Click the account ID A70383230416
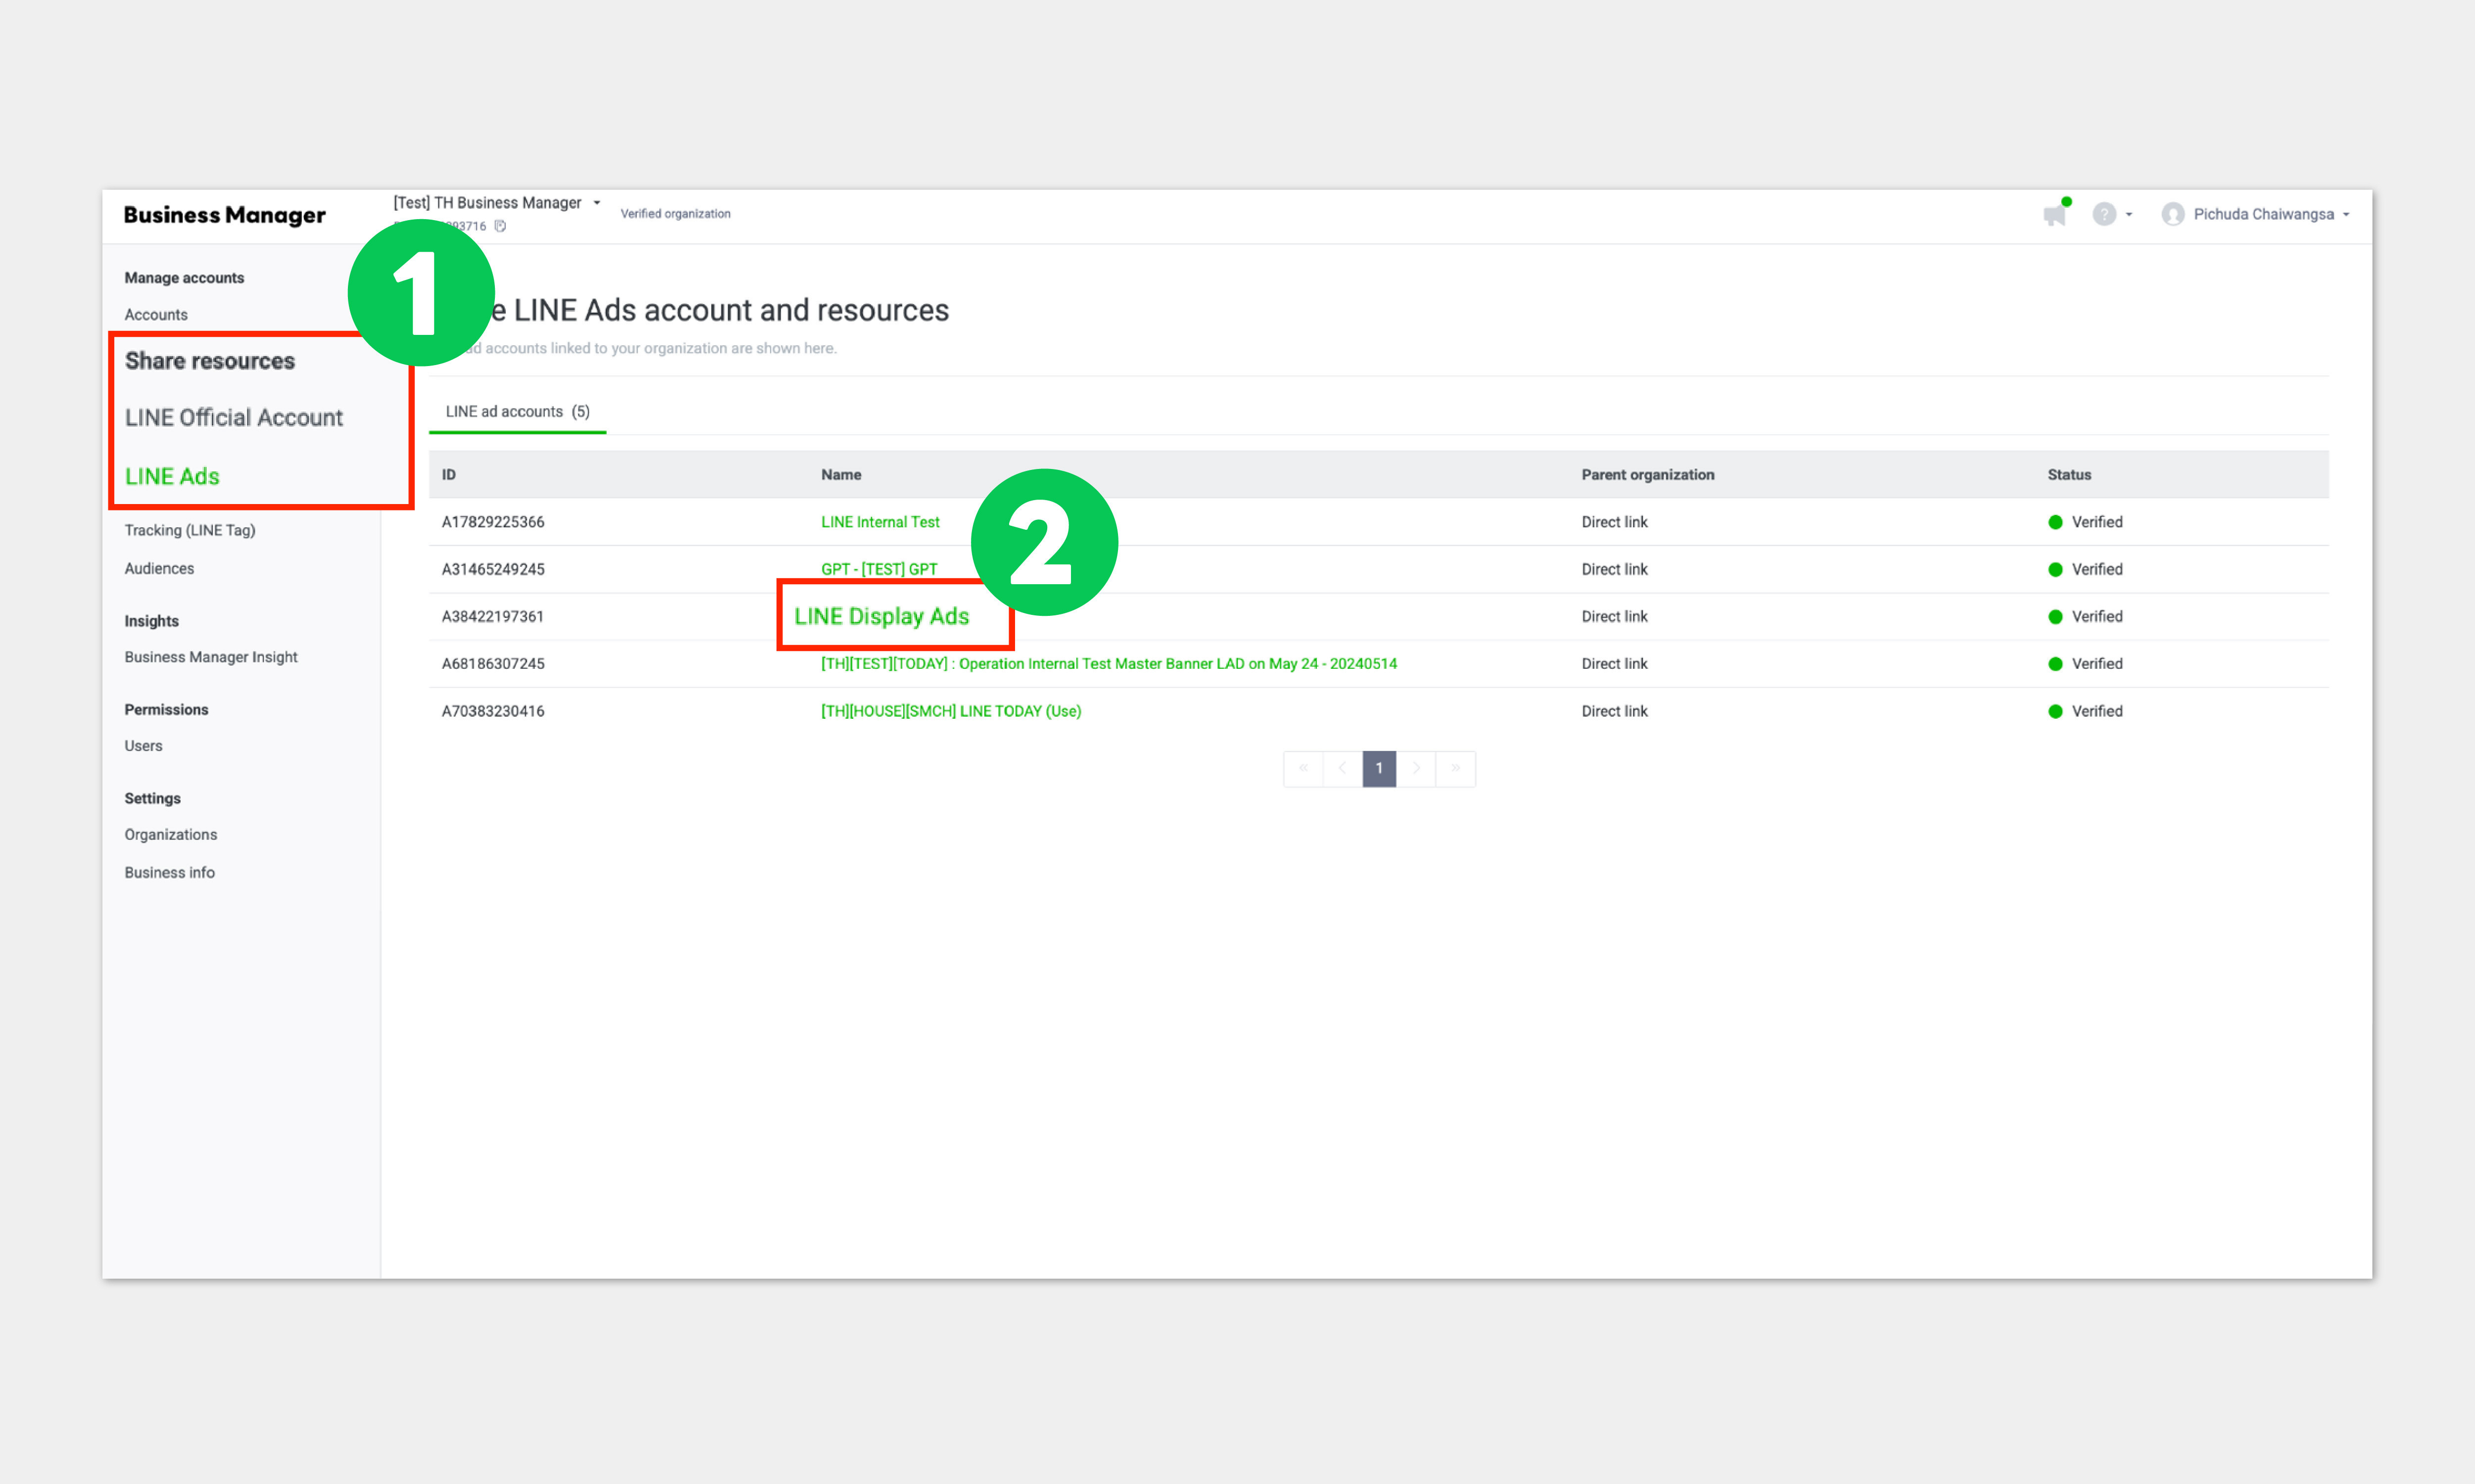Viewport: 2475px width, 1484px height. point(493,711)
